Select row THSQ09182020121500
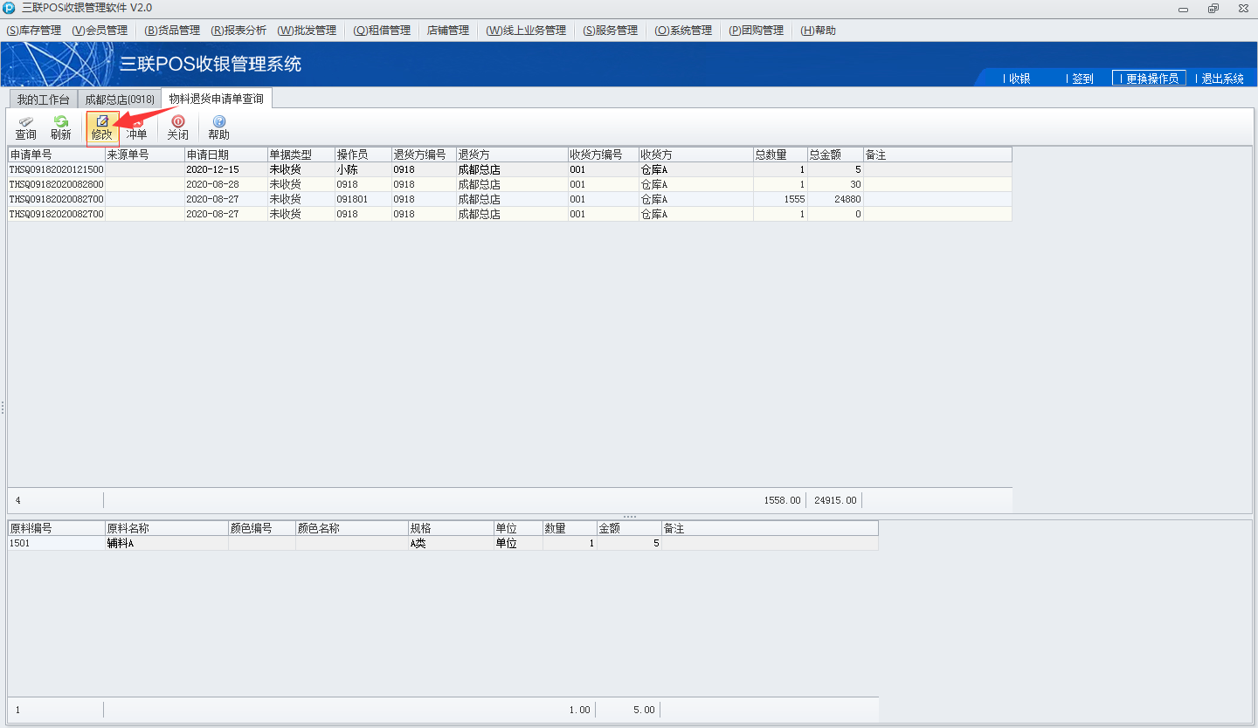1258x728 pixels. pos(510,169)
